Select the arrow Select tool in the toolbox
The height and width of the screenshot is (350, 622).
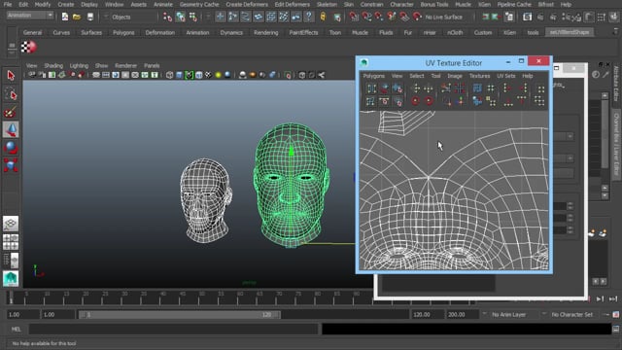11,76
